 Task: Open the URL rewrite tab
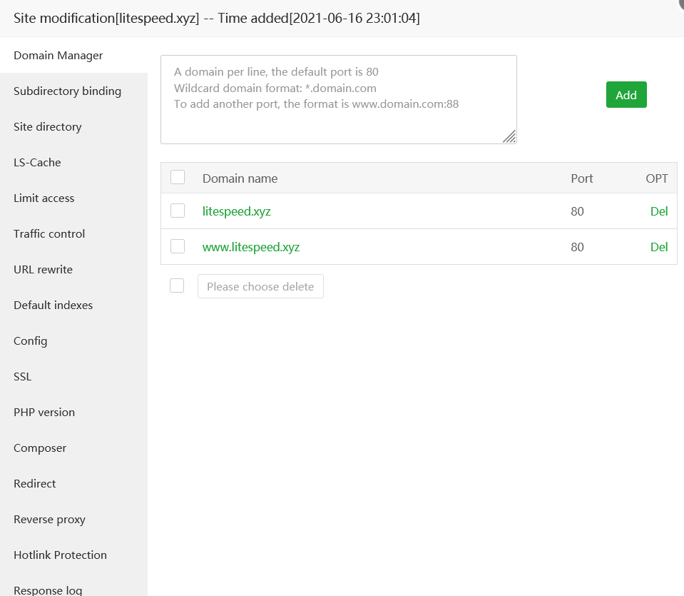point(43,270)
